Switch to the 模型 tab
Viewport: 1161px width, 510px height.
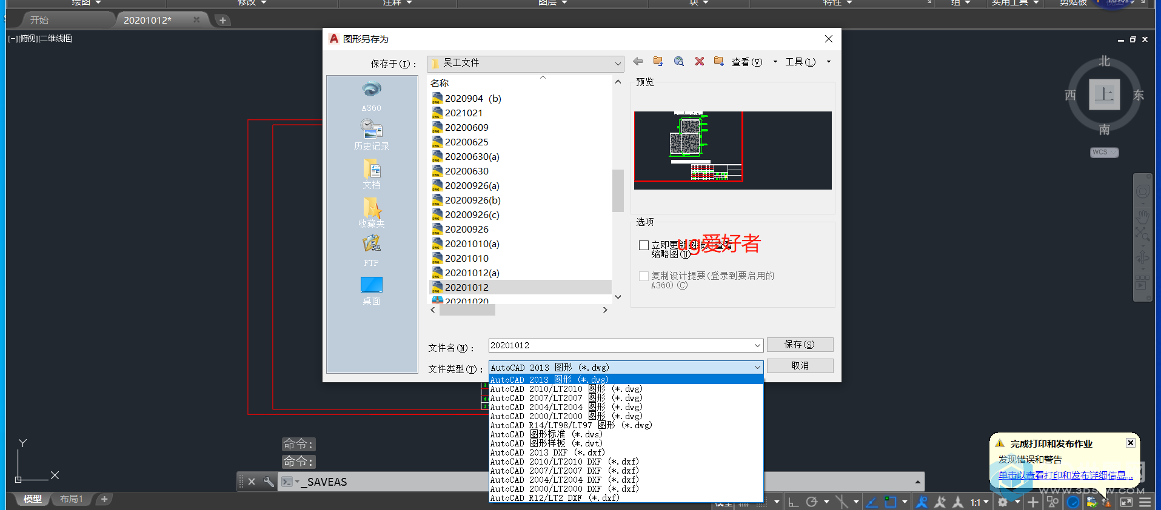(x=33, y=499)
